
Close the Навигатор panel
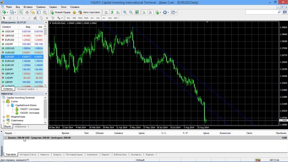[46, 94]
